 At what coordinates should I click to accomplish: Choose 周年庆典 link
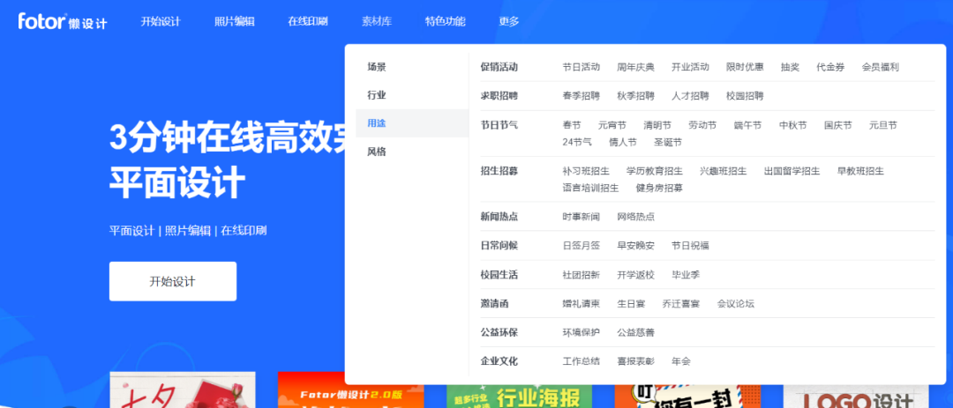tap(635, 67)
